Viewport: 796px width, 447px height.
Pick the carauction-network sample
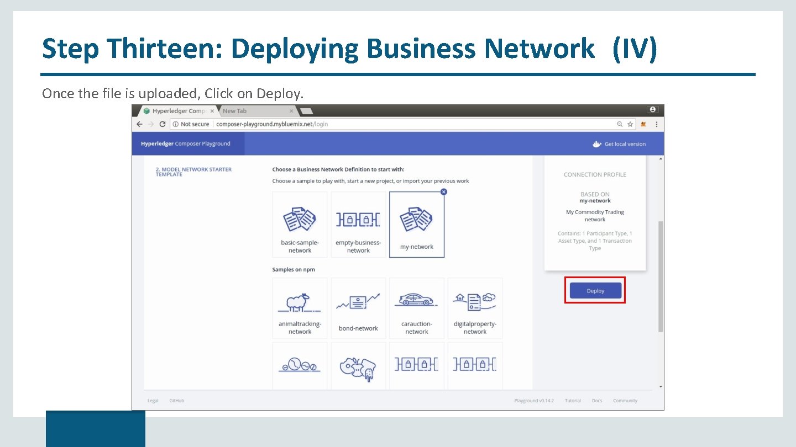[417, 308]
